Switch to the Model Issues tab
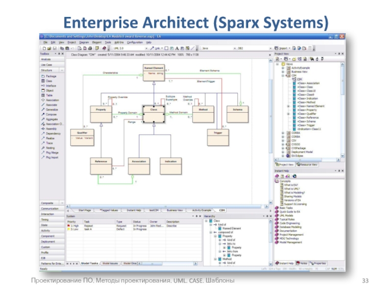Image resolution: width=392 pixels, height=294 pixels. tap(110, 264)
